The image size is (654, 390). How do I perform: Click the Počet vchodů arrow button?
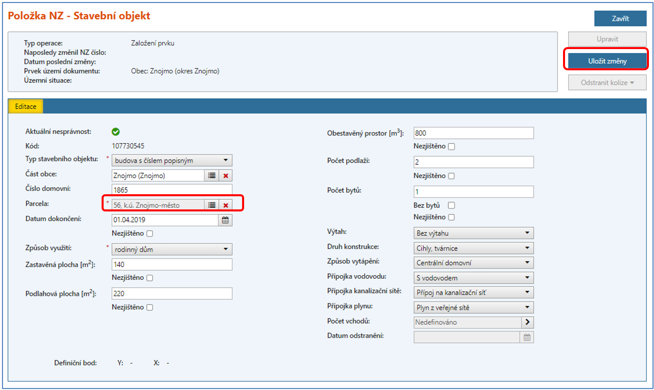pos(527,322)
